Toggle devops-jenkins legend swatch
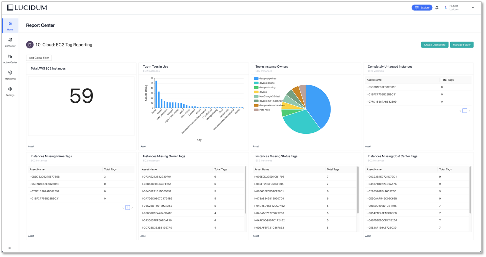 tap(256, 83)
